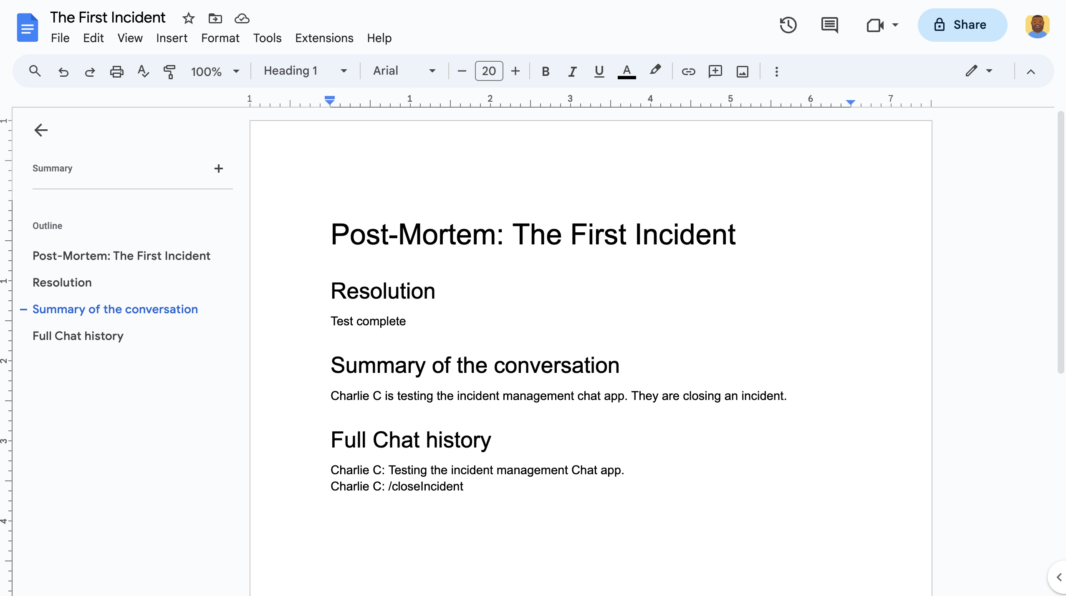Click the Underline formatting icon
This screenshot has height=596, width=1066.
click(598, 71)
